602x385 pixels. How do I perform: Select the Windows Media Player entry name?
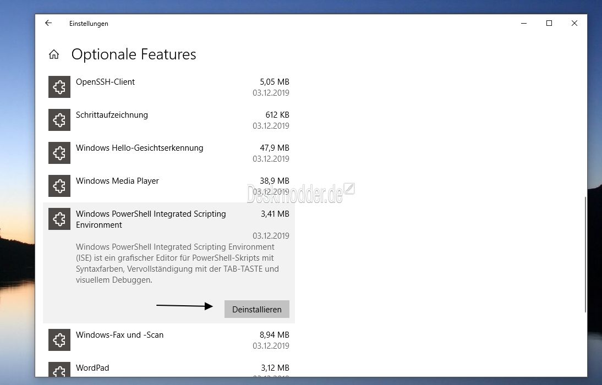coord(117,181)
